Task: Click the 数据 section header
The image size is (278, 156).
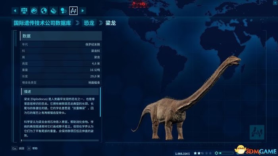Action: click(61, 36)
